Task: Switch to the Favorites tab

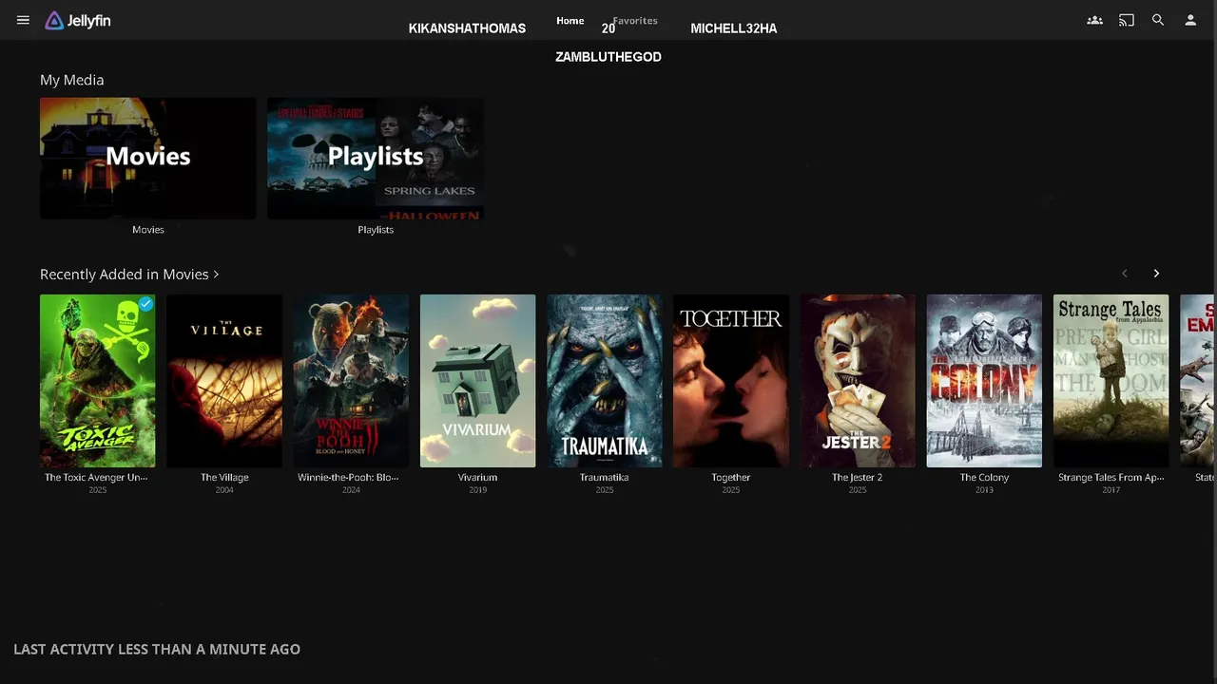Action: click(x=635, y=21)
